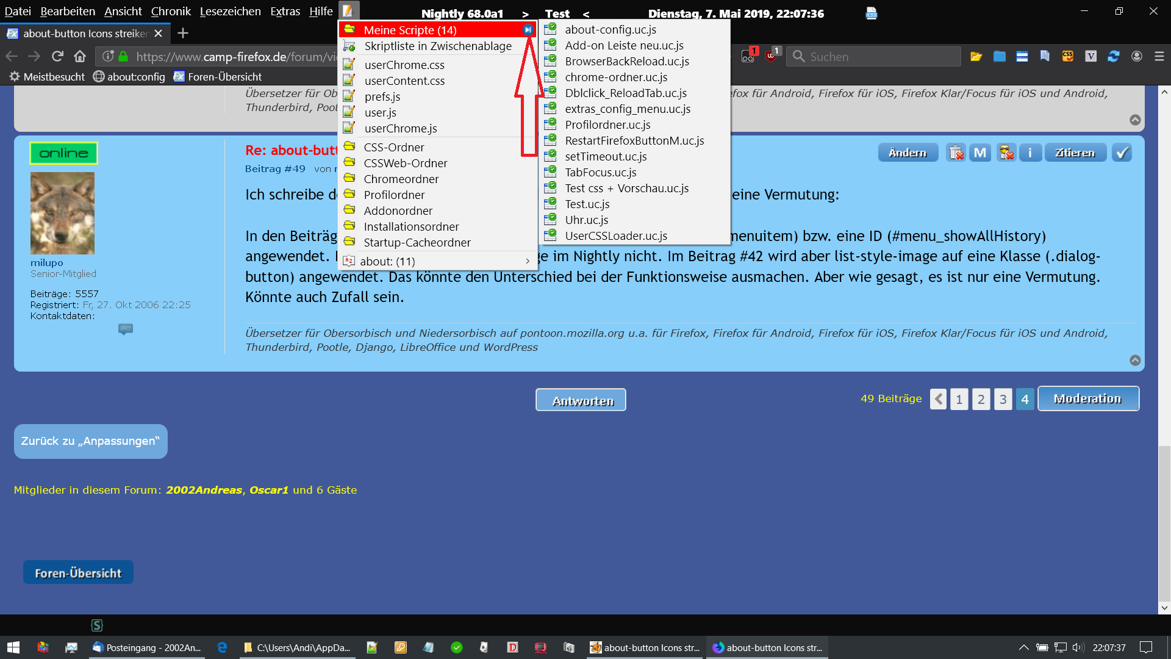The height and width of the screenshot is (659, 1171).
Task: Open the Lesezeichen menu
Action: 230,11
